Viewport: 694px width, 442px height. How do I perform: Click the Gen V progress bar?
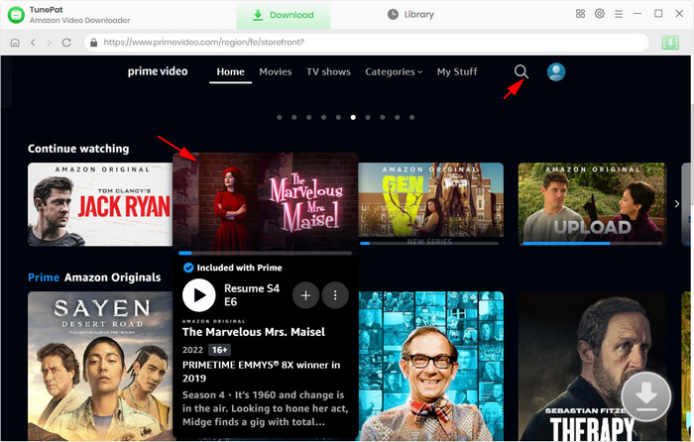point(429,244)
